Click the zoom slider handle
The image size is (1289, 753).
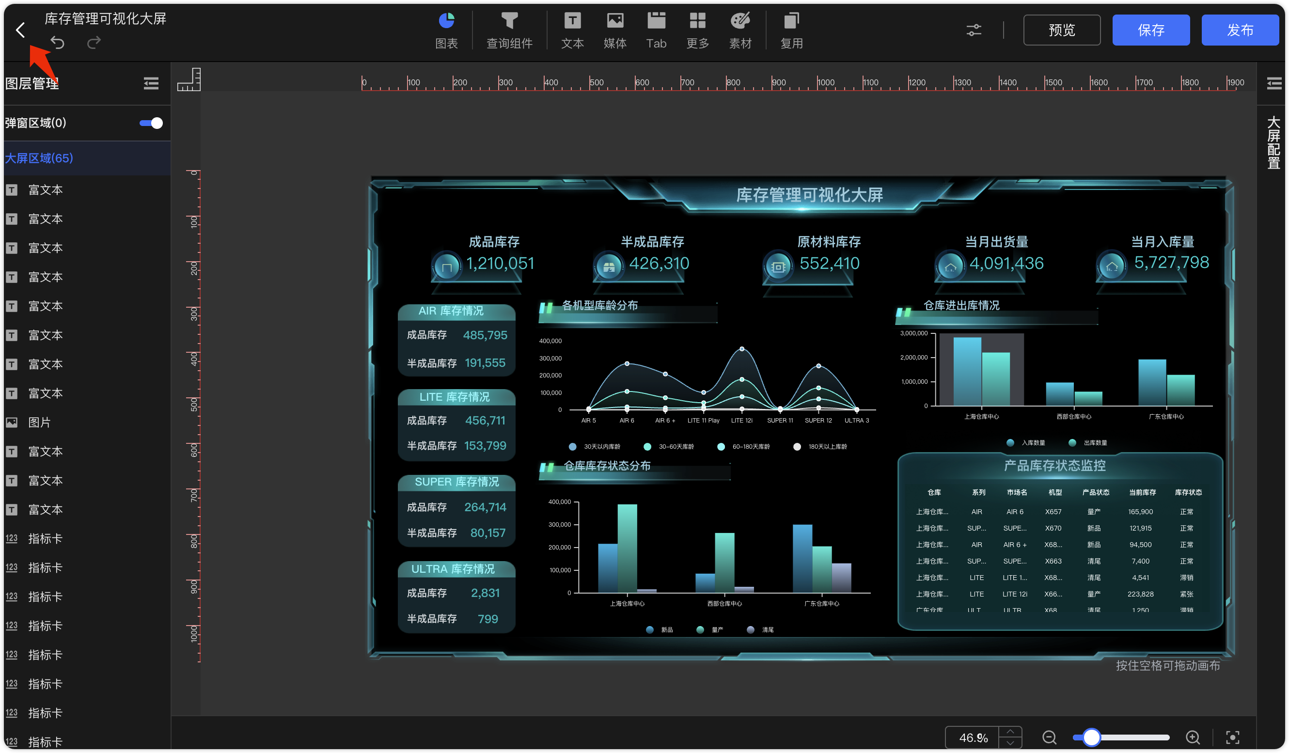1091,737
